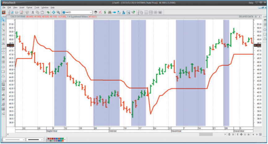The height and width of the screenshot is (144, 268).
Task: Click the question mark help icon
Action: coord(133,12)
